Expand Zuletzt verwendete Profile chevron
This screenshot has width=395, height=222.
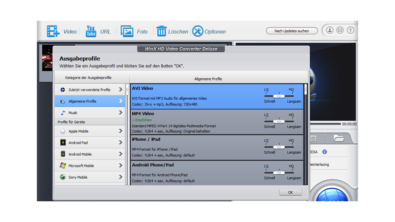(x=120, y=90)
